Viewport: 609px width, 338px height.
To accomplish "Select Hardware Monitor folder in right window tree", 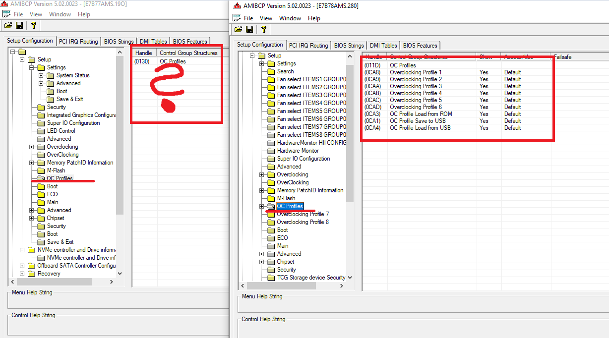I will (298, 151).
